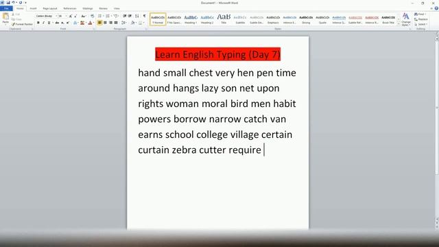Viewport: 439px width, 247px height.
Task: Apply the Normal style
Action: (158, 19)
